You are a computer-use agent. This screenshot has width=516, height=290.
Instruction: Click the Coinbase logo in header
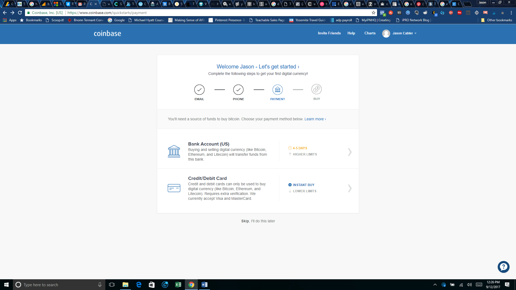[107, 34]
